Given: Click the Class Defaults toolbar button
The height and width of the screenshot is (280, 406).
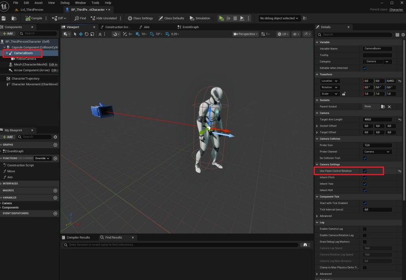Looking at the screenshot, I should pyautogui.click(x=171, y=18).
